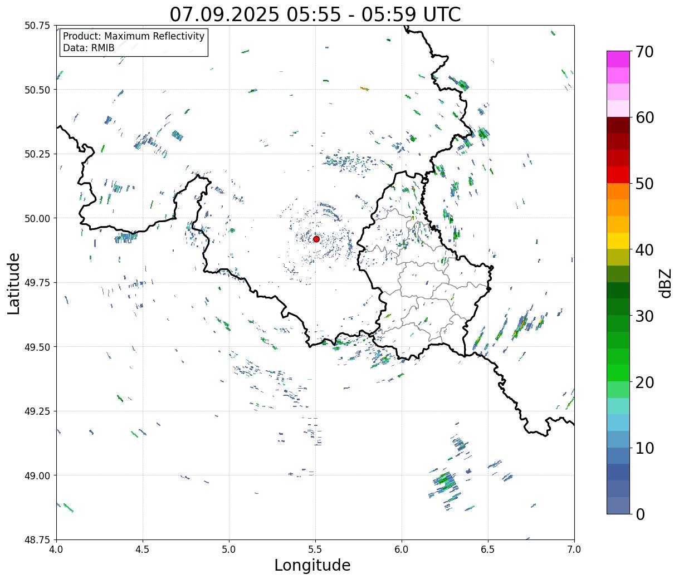Click the longitude tick label 4.5
Viewport: 679px width, 579px height.
[x=143, y=549]
